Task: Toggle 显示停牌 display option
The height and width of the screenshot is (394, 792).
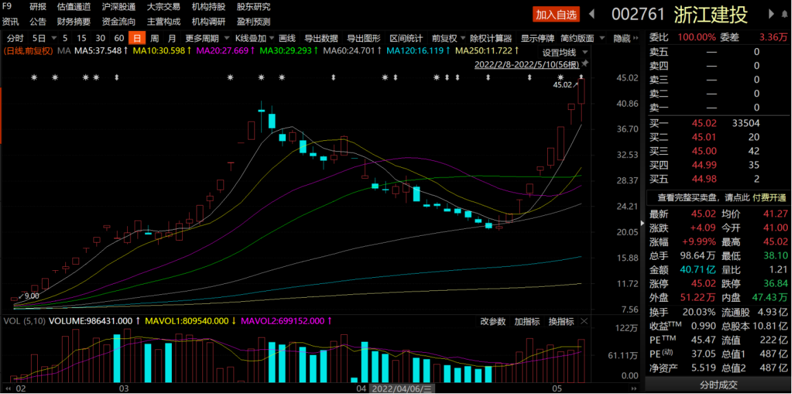Action: point(537,39)
